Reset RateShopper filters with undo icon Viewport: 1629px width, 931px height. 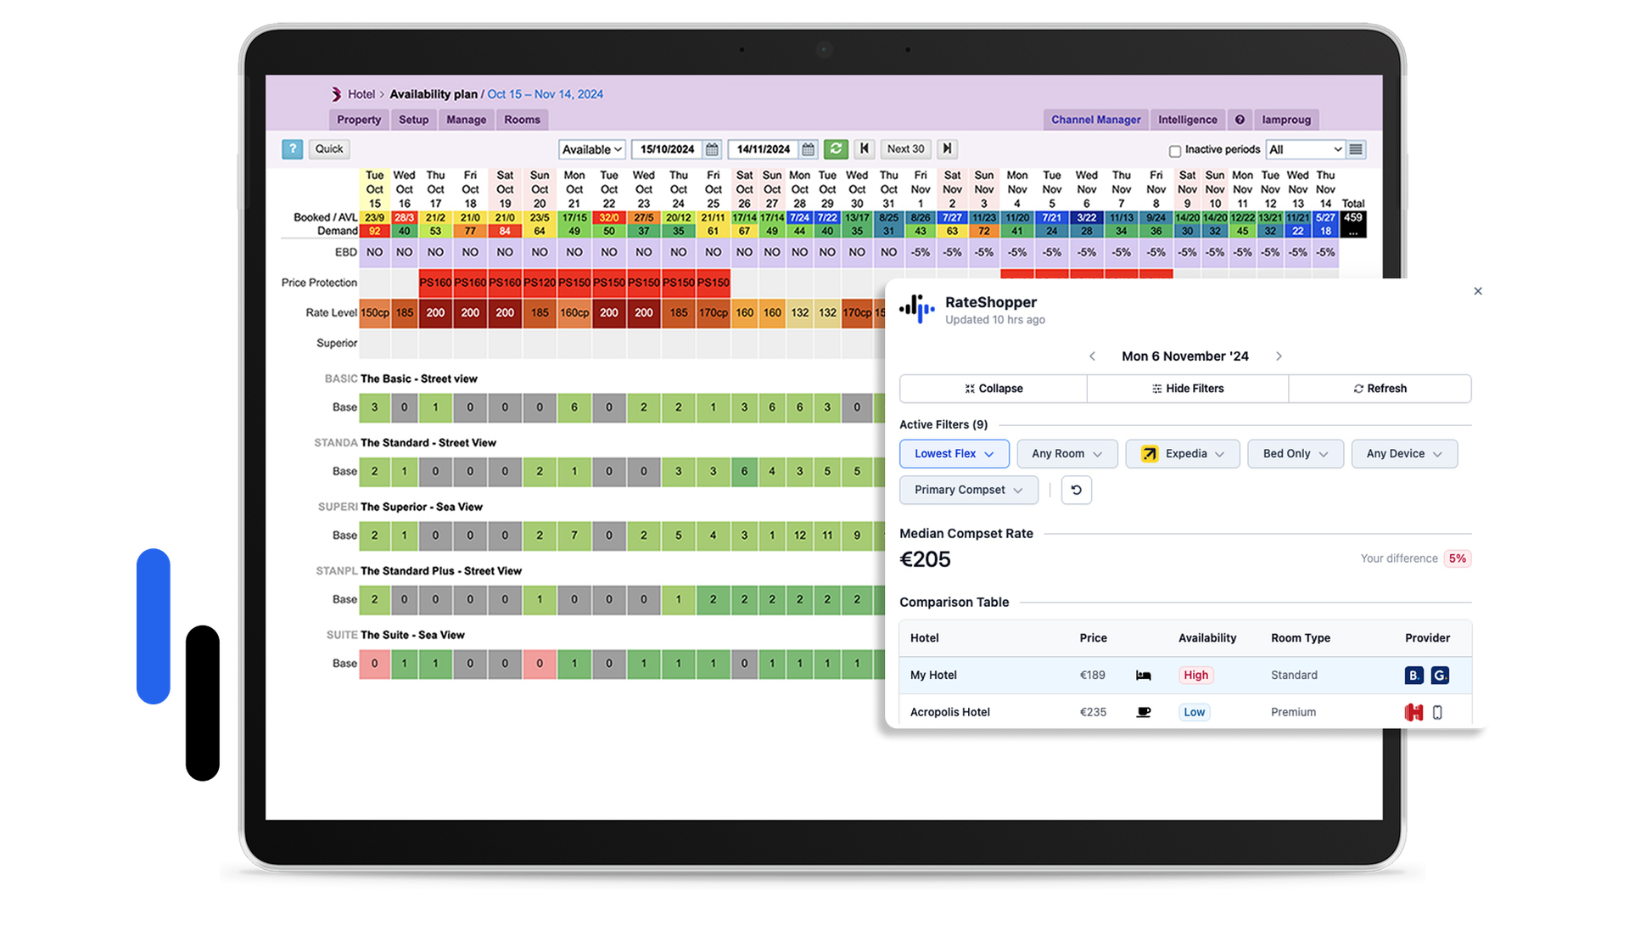pyautogui.click(x=1076, y=490)
